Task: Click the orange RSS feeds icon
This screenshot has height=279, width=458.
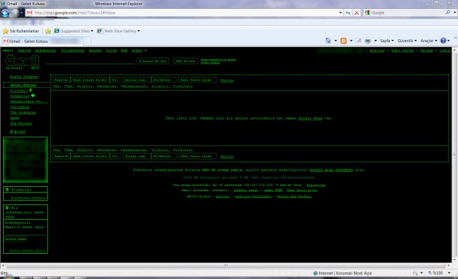Action: click(343, 41)
